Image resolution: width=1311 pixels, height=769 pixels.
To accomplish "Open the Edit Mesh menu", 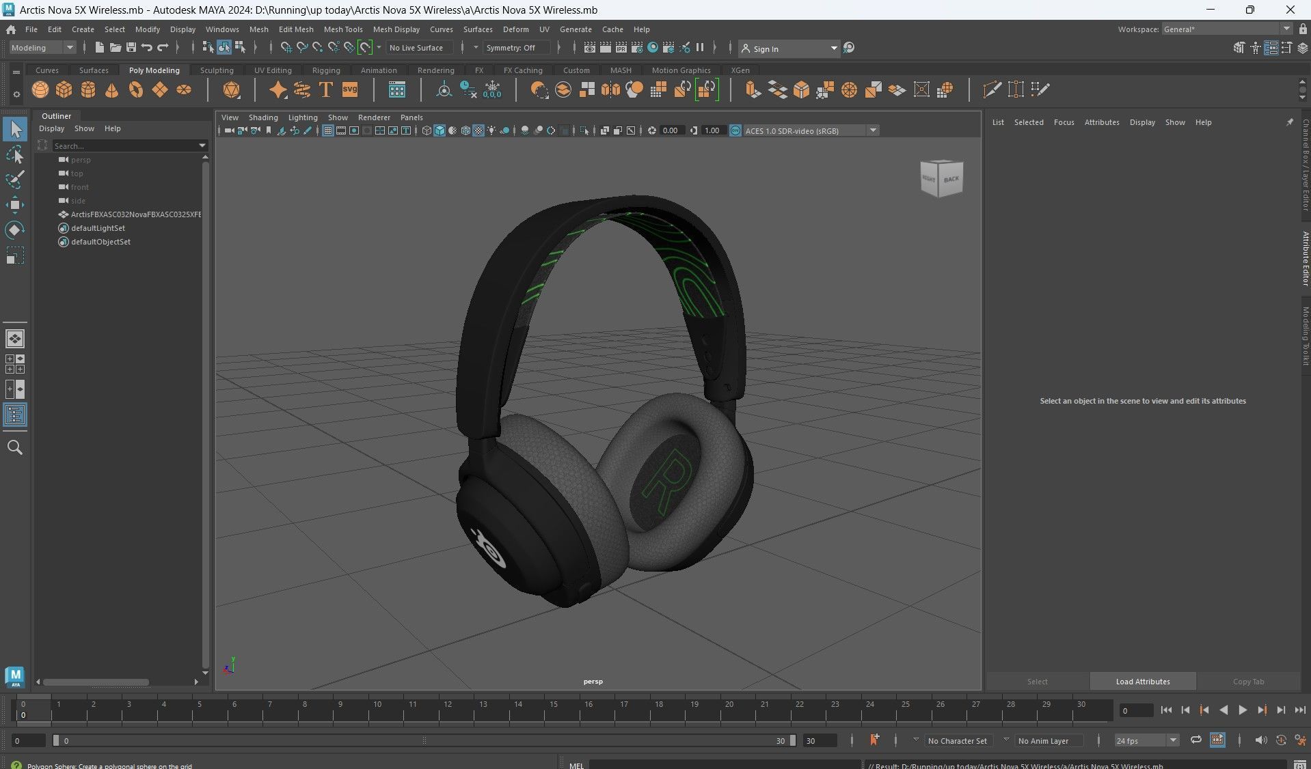I will pyautogui.click(x=295, y=29).
